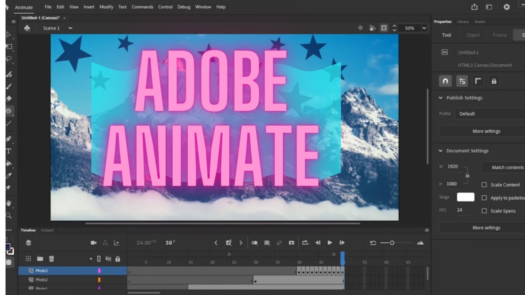The image size is (525, 295).
Task: Step forward one frame
Action: tap(342, 243)
